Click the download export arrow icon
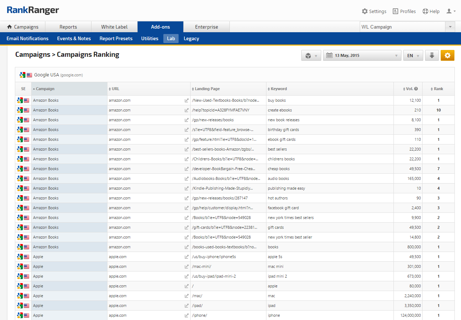This screenshot has width=461, height=320. tap(432, 55)
